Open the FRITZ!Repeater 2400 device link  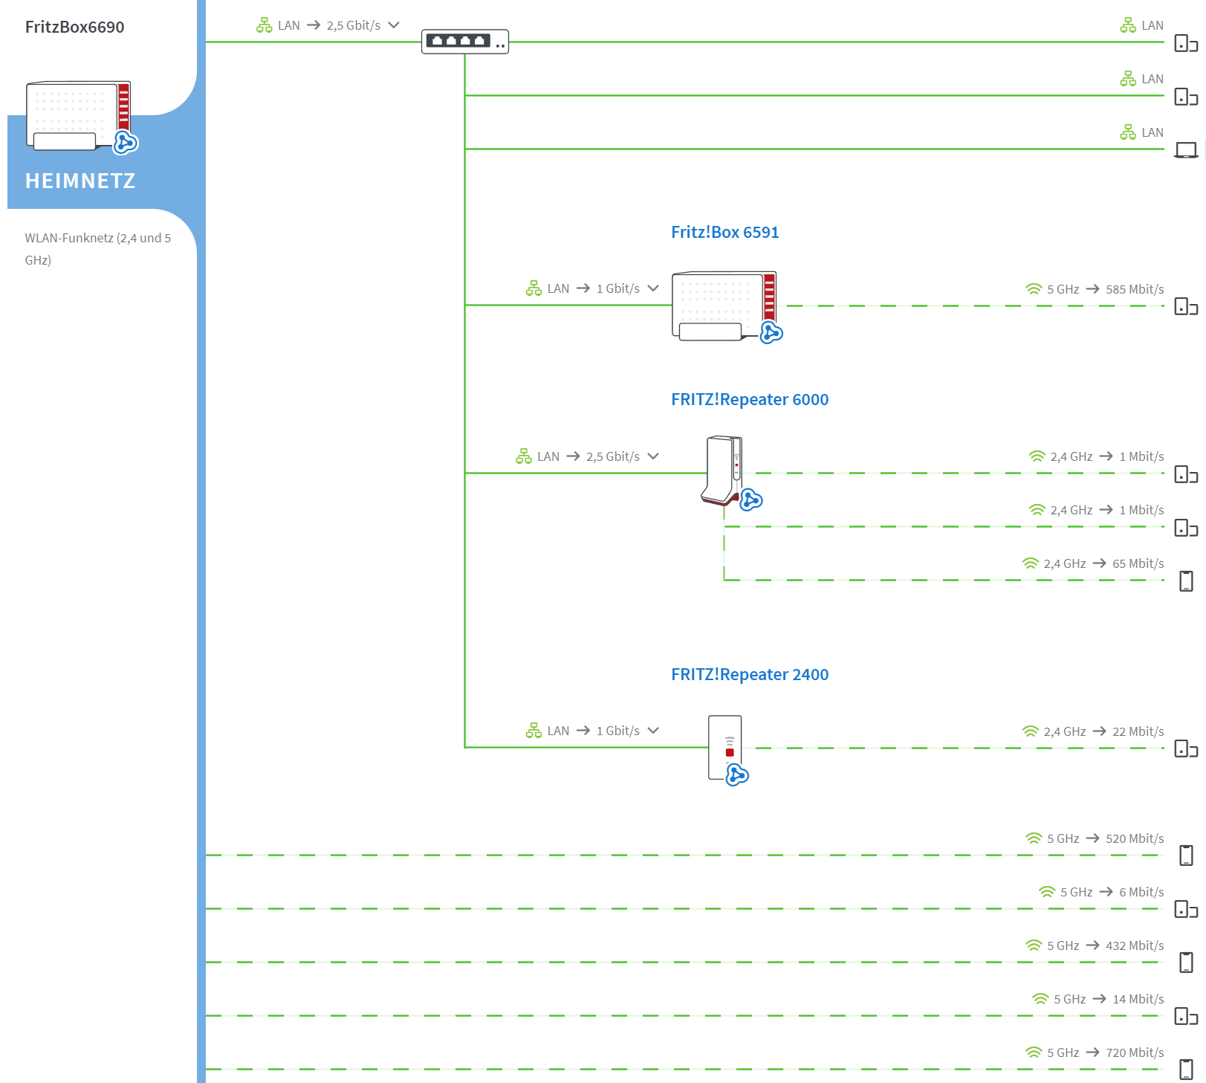(750, 674)
